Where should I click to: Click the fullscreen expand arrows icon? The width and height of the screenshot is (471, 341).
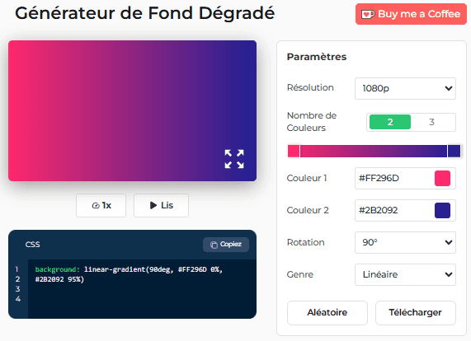234,159
